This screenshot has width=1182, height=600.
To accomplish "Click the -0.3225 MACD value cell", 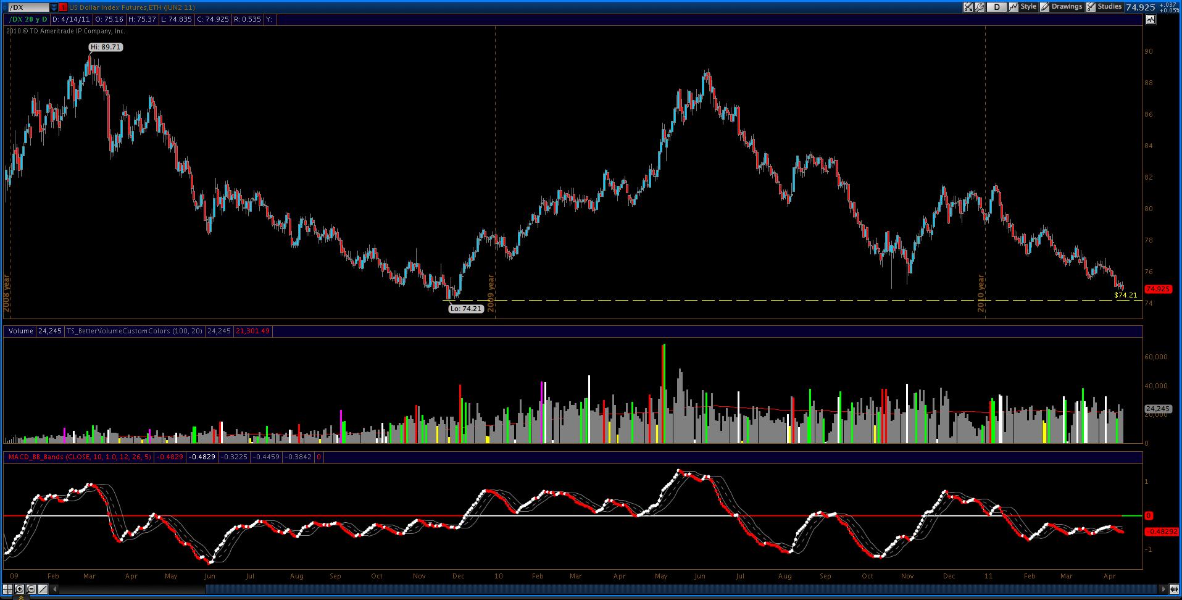I will [x=234, y=457].
